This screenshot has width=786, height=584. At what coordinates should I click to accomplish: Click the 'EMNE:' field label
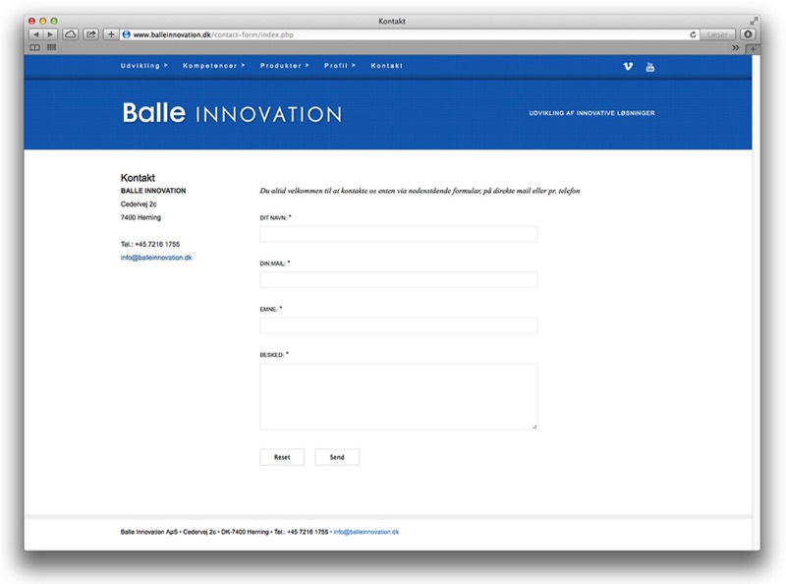pos(268,309)
